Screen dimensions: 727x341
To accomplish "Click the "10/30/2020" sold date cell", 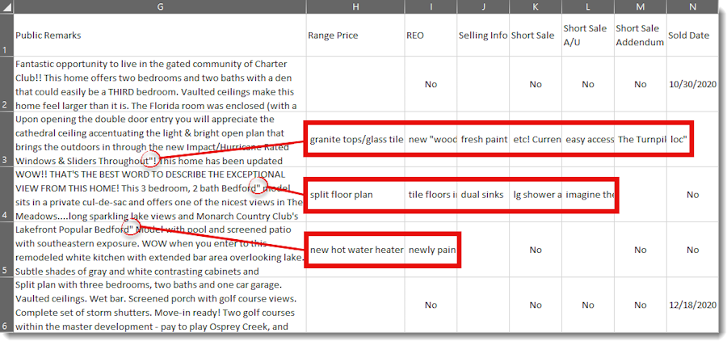I will click(693, 84).
